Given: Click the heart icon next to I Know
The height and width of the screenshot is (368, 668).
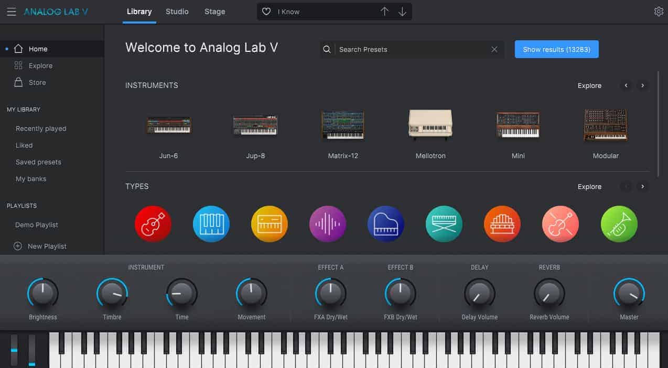Looking at the screenshot, I should click(x=266, y=11).
